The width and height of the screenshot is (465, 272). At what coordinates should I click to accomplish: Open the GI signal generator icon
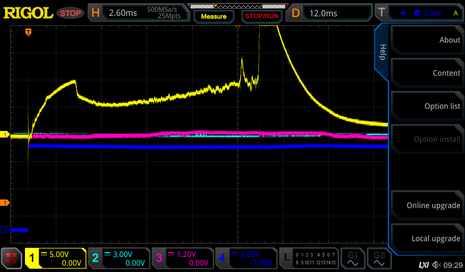tap(352, 258)
